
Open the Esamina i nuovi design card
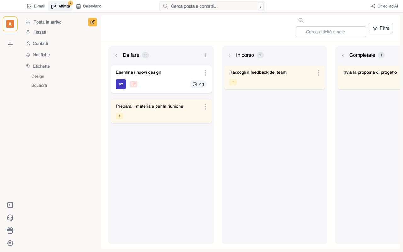tap(161, 79)
